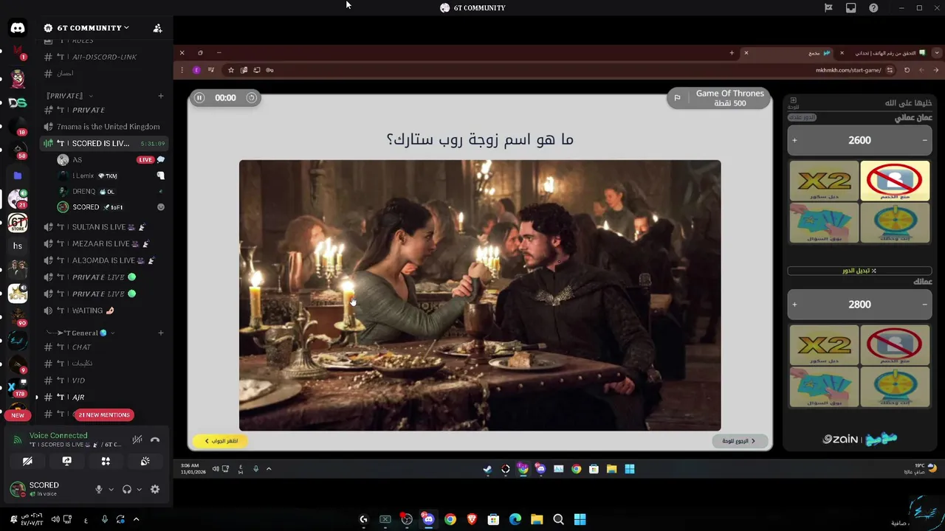Join the MEZAAR IS LIVE voice channel
Viewport: 945px width, 531px height.
tap(103, 243)
